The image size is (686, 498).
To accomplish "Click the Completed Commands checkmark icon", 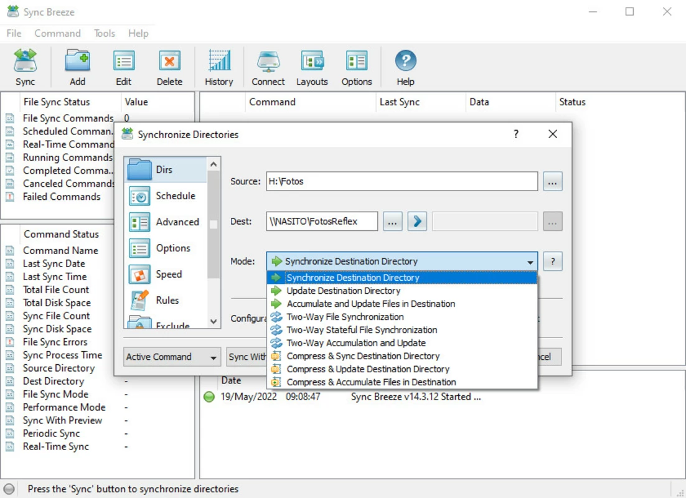I will 9,171.
